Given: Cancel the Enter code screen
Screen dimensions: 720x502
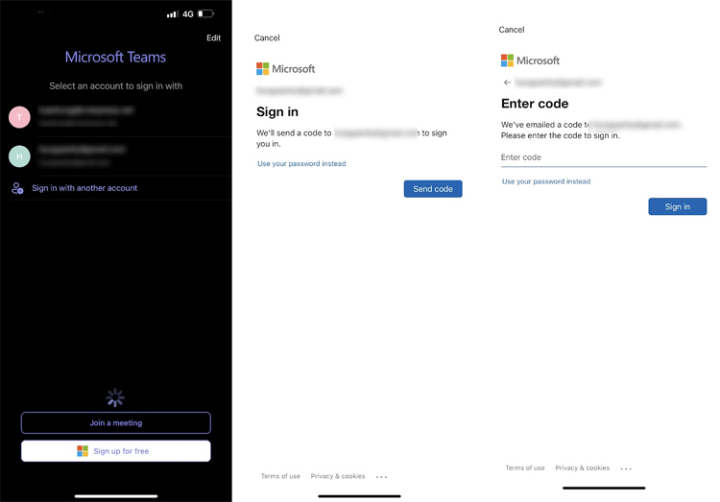Looking at the screenshot, I should 512,30.
